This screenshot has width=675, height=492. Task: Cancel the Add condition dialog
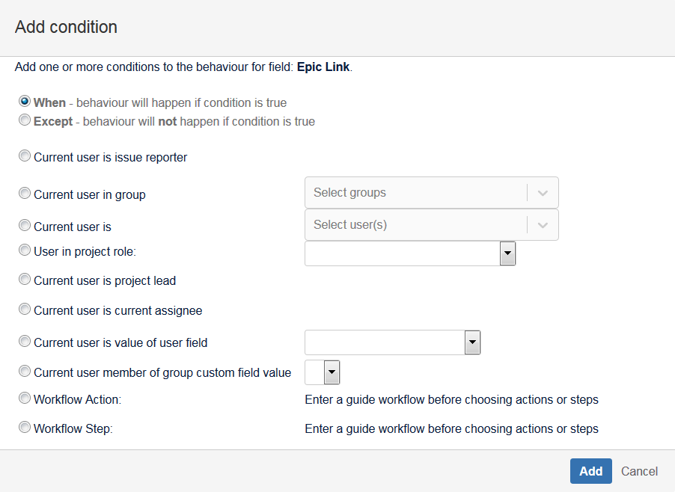639,471
